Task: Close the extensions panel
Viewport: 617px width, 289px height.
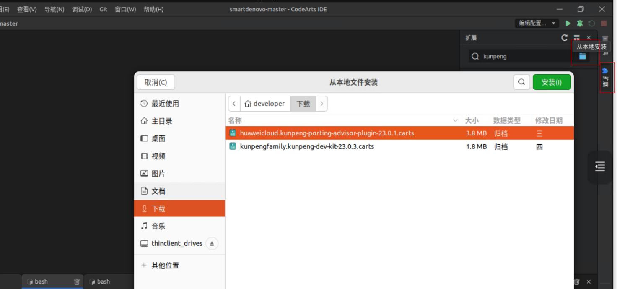Action: [x=588, y=38]
